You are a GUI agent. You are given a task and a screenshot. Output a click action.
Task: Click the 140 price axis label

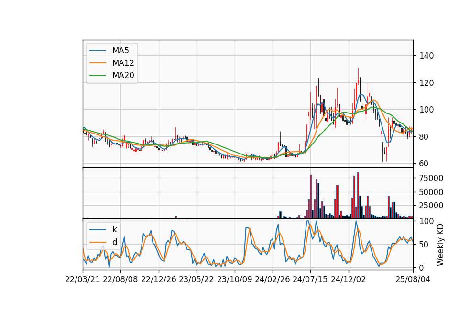[x=426, y=56]
